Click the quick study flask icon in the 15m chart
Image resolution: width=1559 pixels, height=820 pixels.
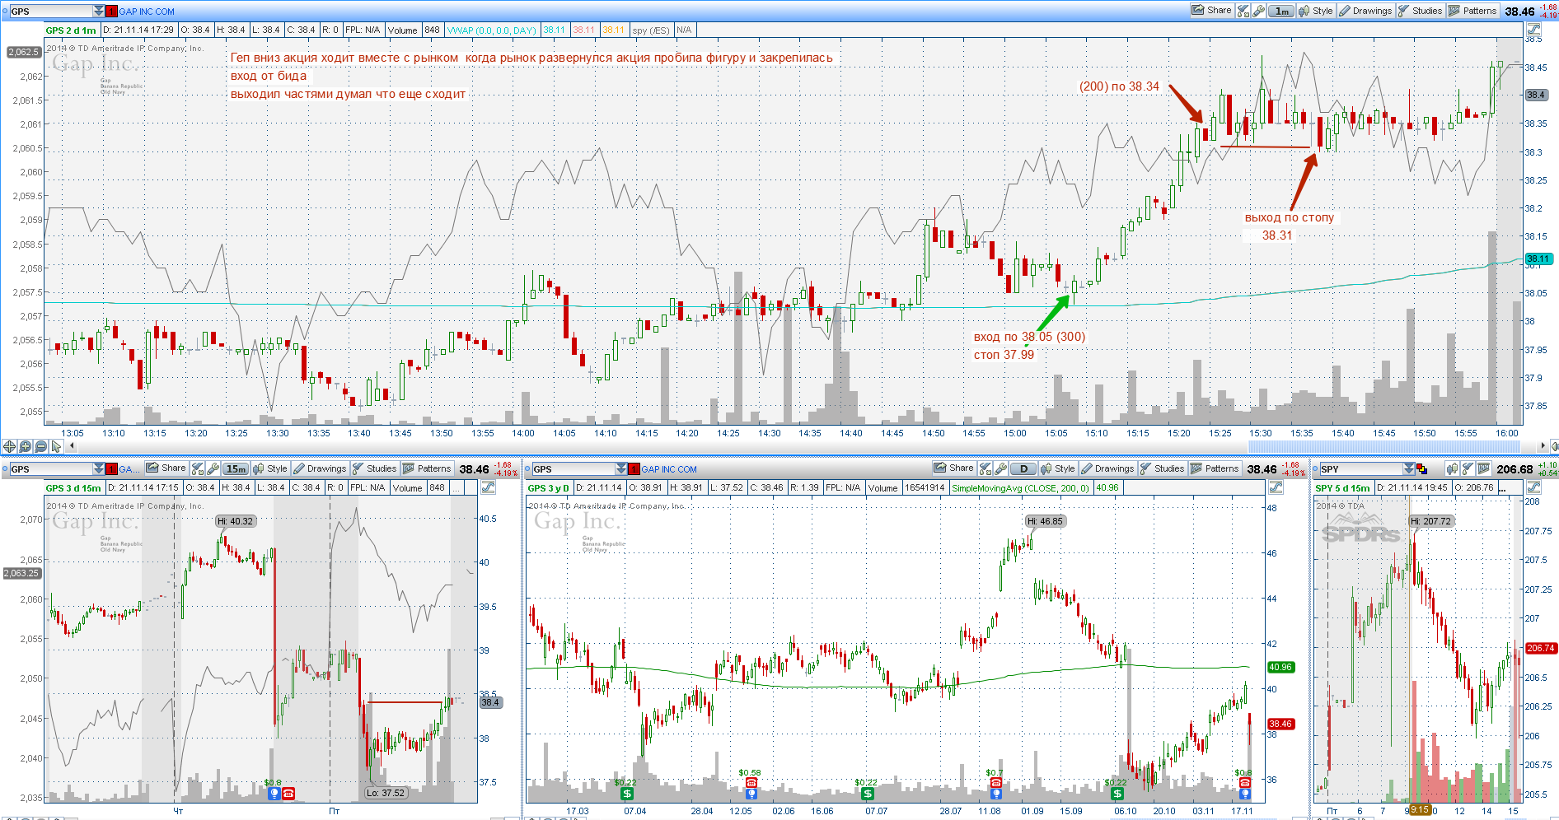point(197,468)
